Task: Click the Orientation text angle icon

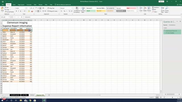Action: coord(43,8)
